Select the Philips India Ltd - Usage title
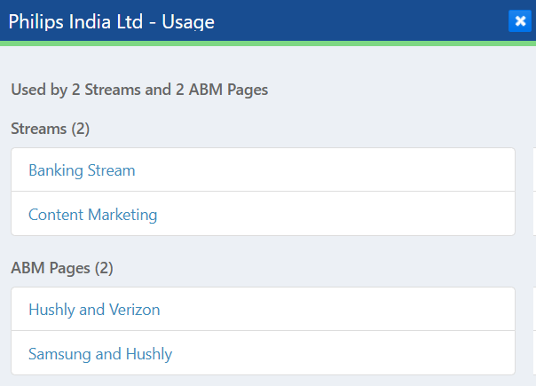 tap(112, 22)
